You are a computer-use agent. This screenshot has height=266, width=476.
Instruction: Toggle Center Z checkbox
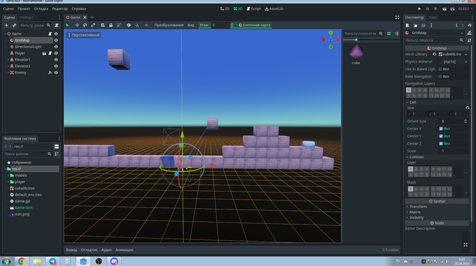click(x=441, y=144)
